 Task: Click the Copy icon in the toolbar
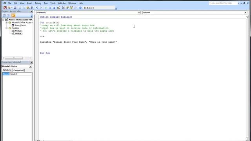pos(24,8)
